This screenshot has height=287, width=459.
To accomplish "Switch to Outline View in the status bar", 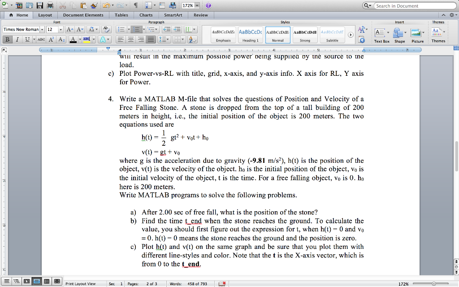I will click(17, 281).
